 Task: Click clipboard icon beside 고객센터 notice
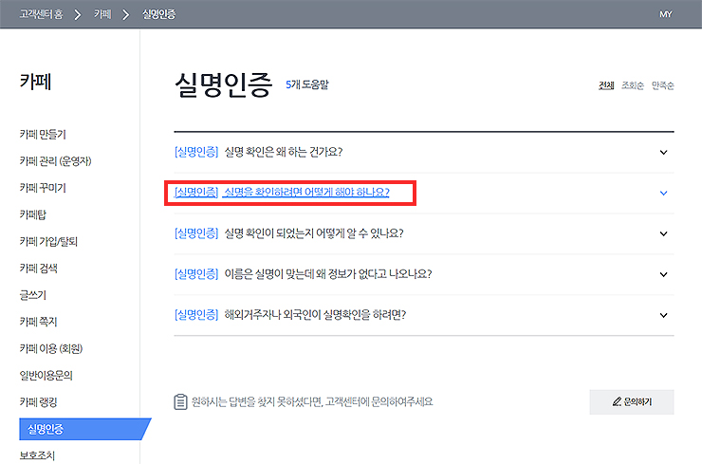(180, 401)
